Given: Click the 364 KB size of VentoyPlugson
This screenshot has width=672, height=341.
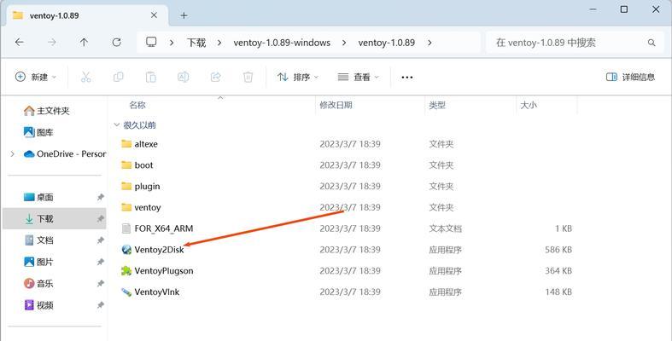Looking at the screenshot, I should pyautogui.click(x=558, y=270).
